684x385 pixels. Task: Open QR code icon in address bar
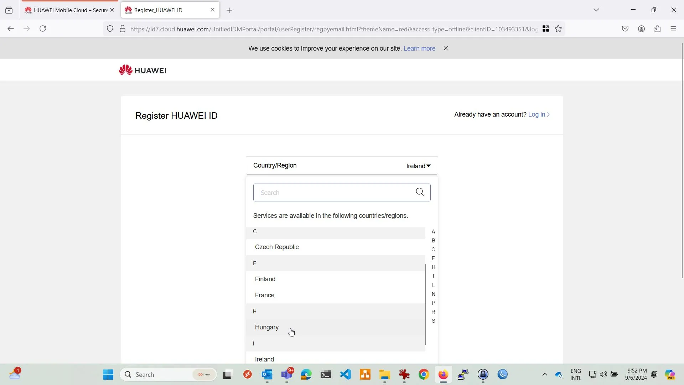point(545,29)
